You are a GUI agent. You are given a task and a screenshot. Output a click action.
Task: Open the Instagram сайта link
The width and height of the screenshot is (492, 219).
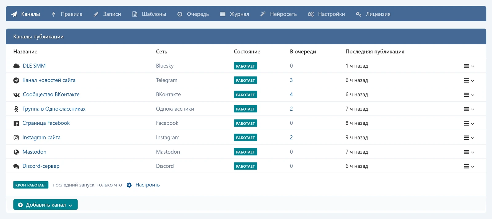pos(42,137)
